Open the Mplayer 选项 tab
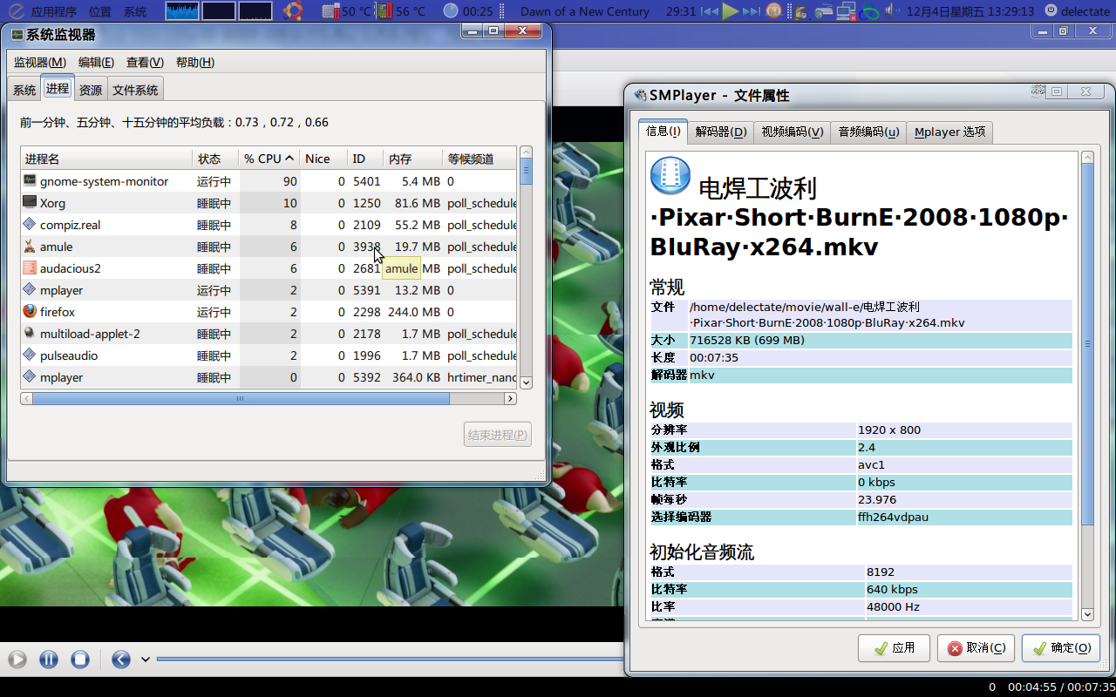1116x697 pixels. (949, 132)
